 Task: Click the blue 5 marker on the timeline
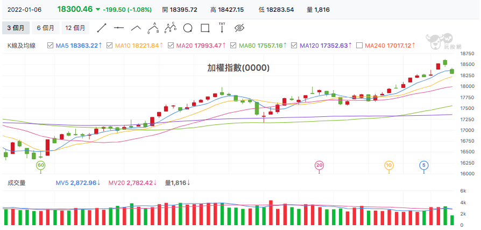424,166
